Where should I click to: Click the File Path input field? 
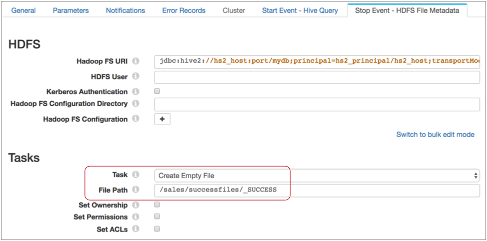pos(317,190)
